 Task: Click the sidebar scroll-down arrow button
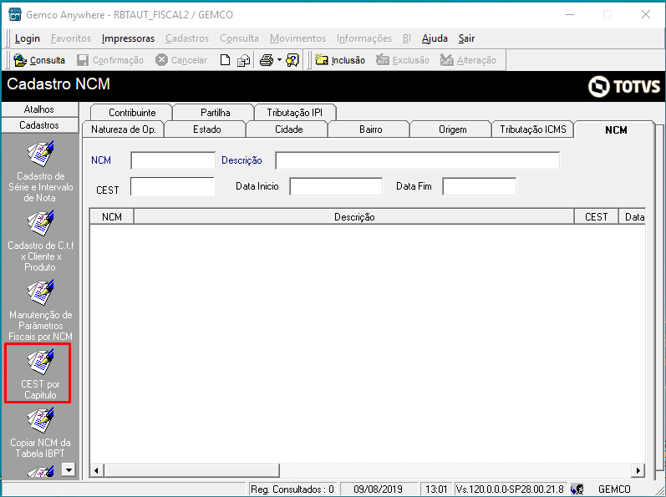click(x=69, y=469)
